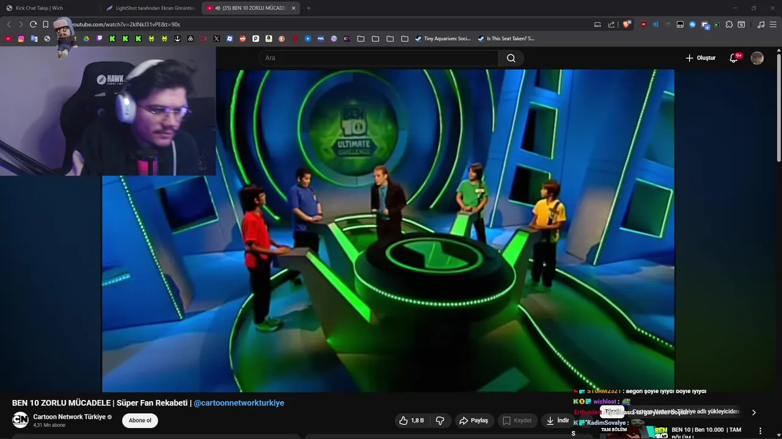Bookmark this page via the address bar icon

click(x=45, y=24)
